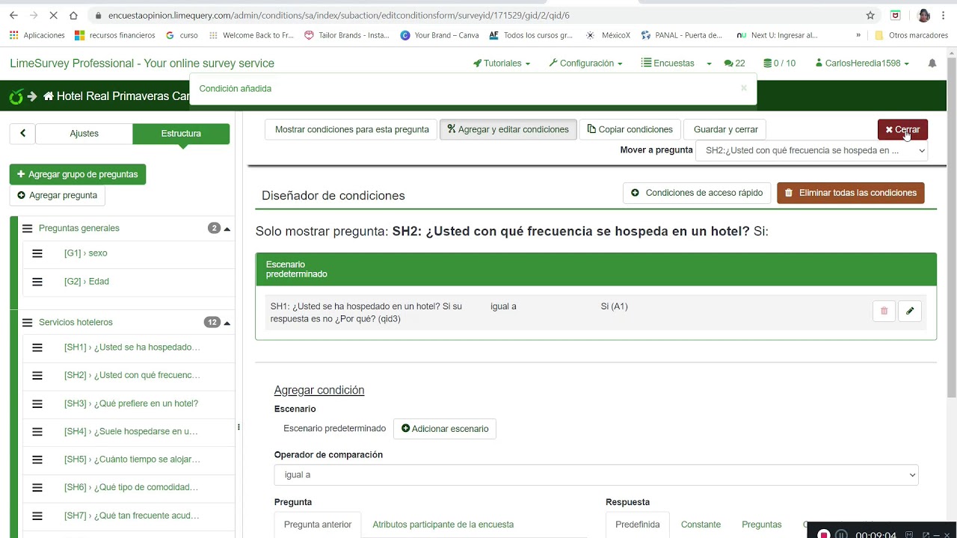Viewport: 957px width, 538px height.
Task: Open the MéxicoX bookmark
Action: coord(608,35)
